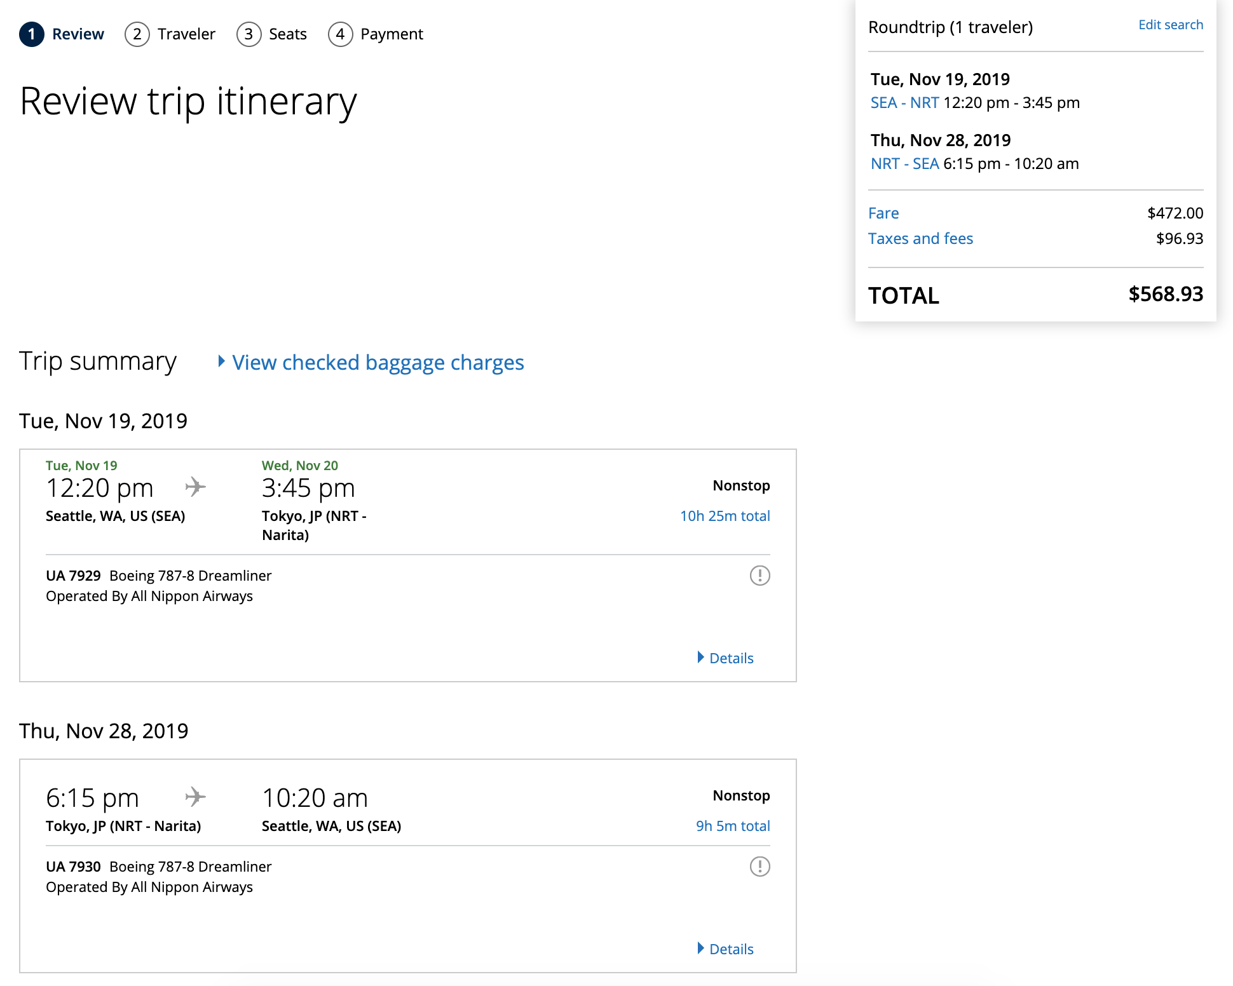The height and width of the screenshot is (986, 1233).
Task: Click the airplane icon on the return flight
Action: (195, 797)
